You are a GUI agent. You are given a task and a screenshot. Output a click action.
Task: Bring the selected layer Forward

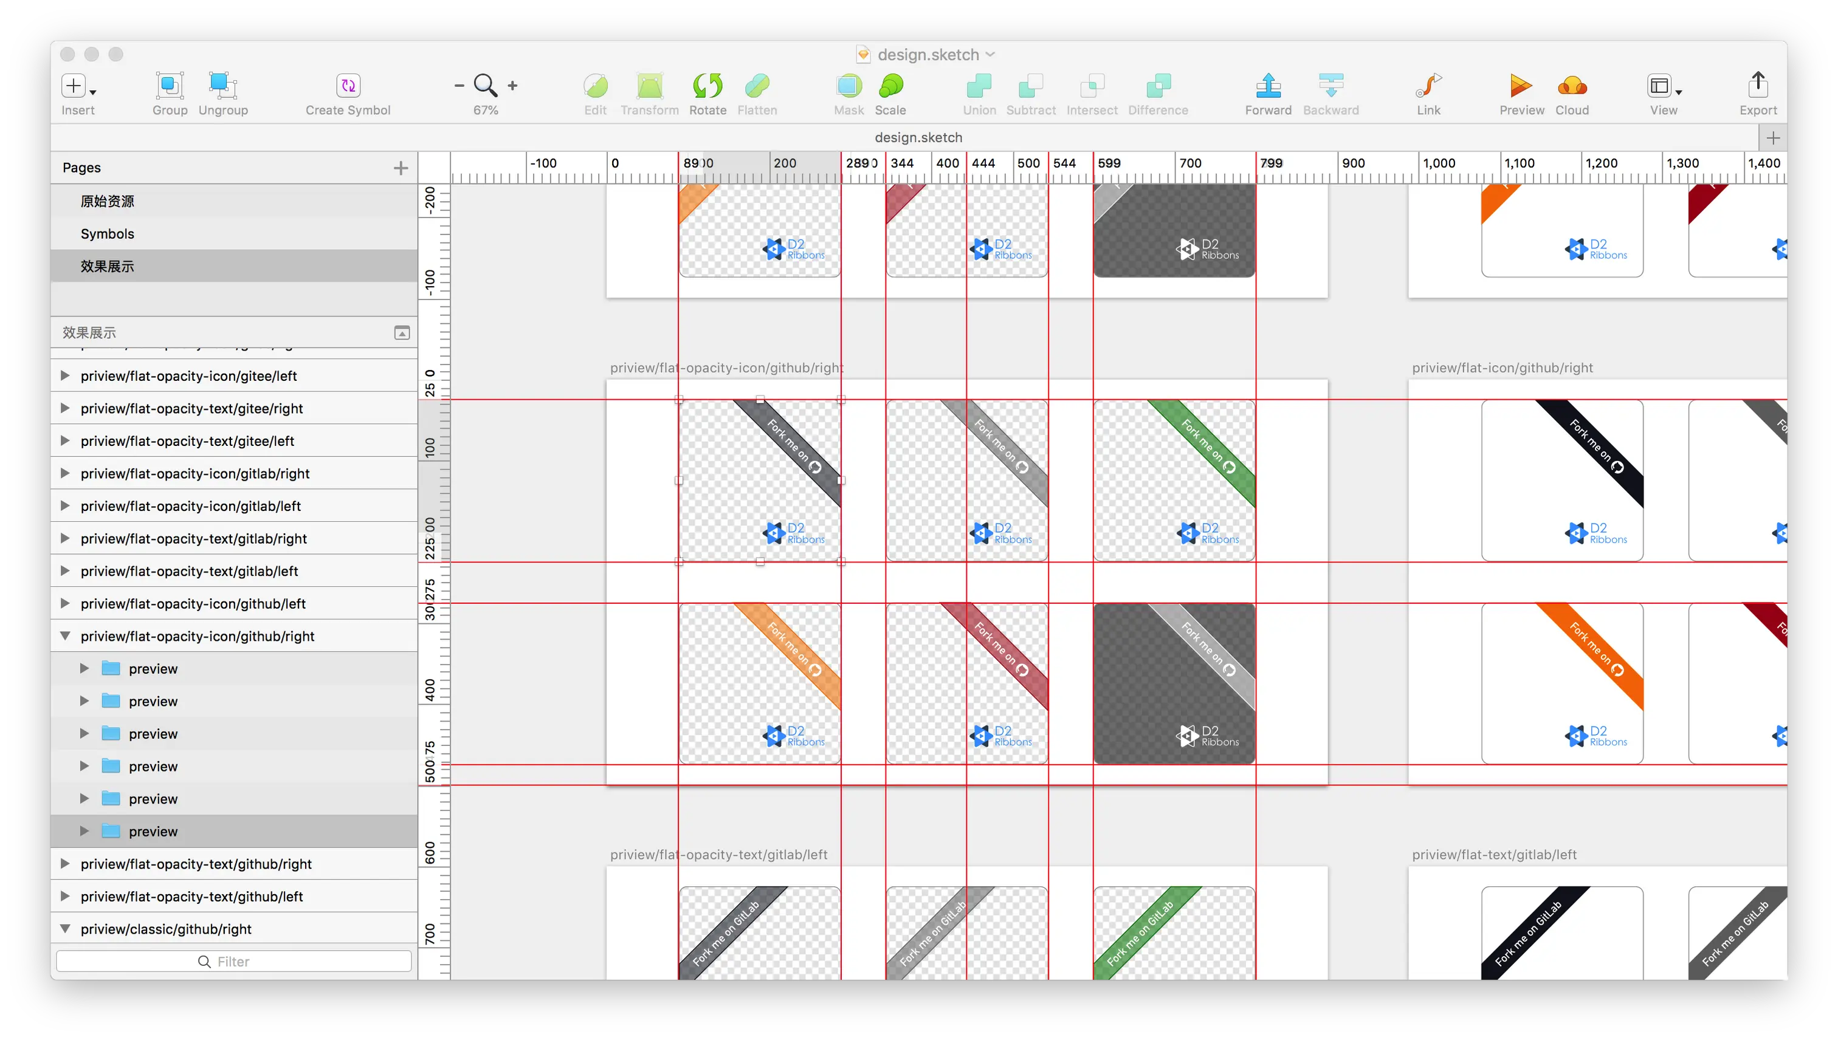1268,86
